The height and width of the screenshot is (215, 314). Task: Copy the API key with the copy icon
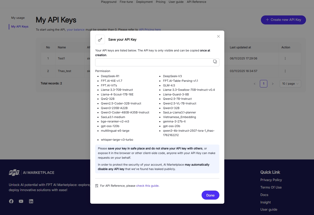(x=215, y=62)
